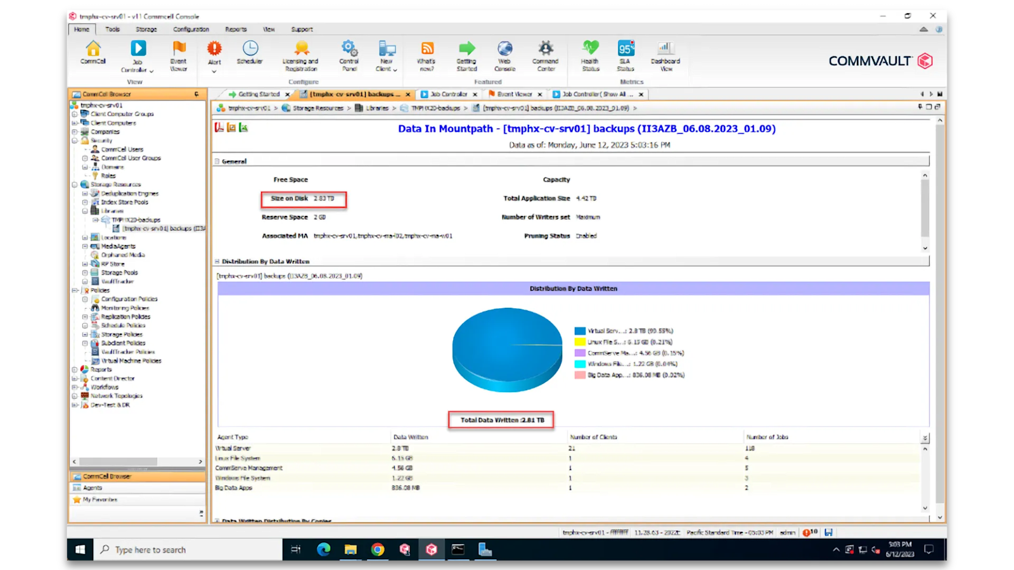1014x570 pixels.
Task: Click the Linux File System yellow swatch
Action: (580, 342)
